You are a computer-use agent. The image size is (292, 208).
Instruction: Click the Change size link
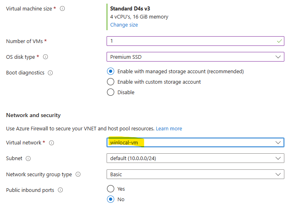[x=124, y=25]
